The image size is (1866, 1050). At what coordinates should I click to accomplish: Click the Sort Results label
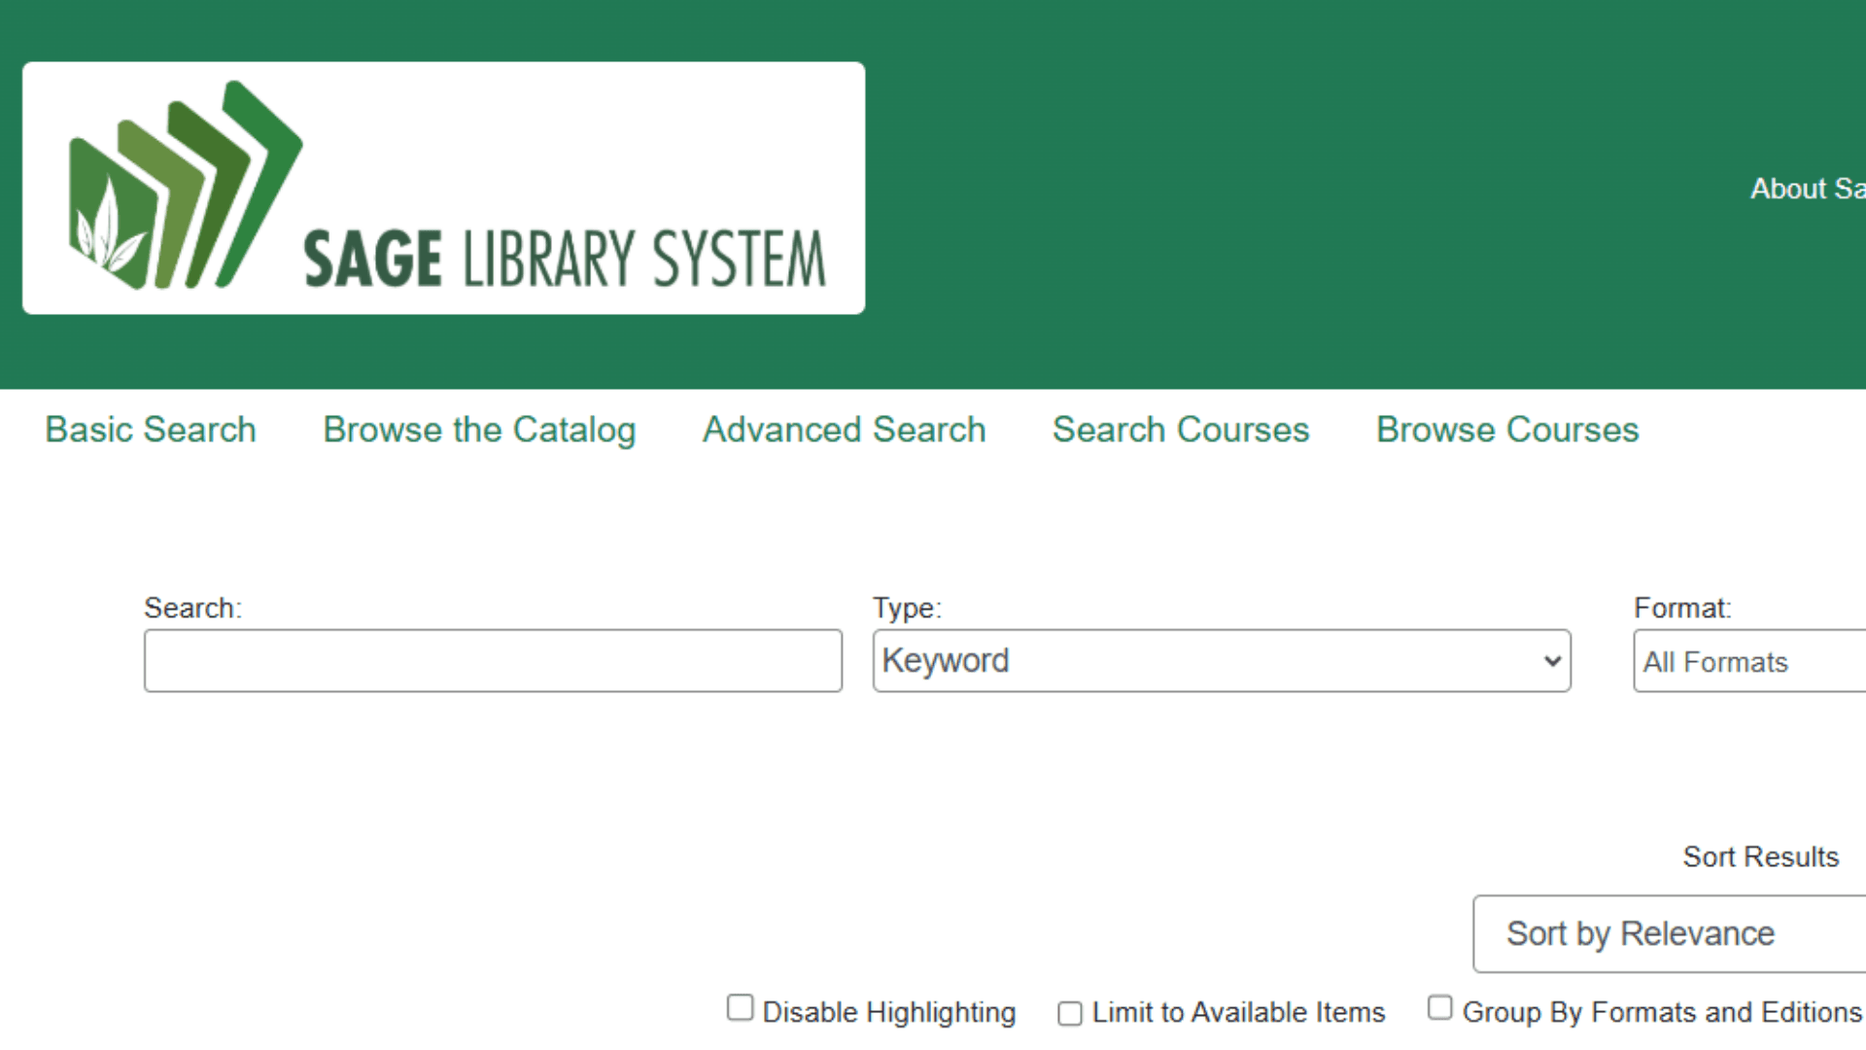[x=1760, y=857]
